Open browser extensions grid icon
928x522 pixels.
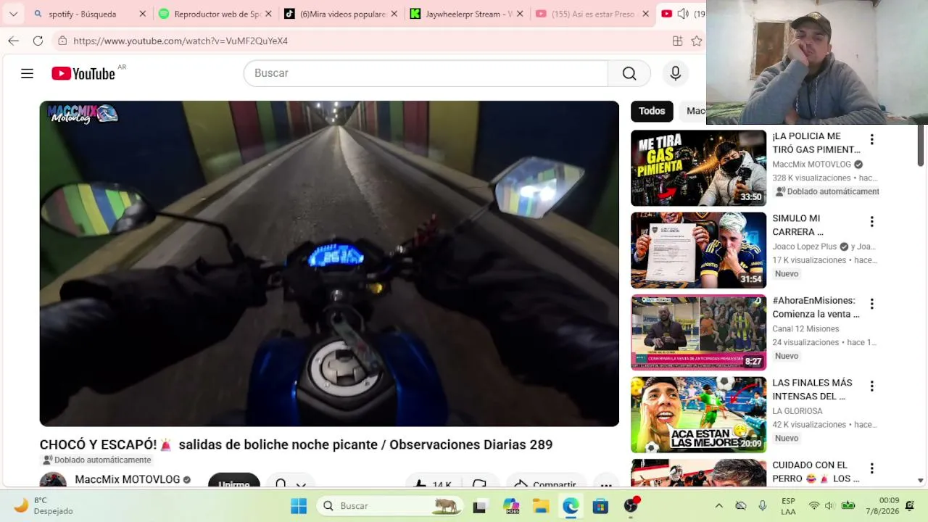tap(677, 41)
